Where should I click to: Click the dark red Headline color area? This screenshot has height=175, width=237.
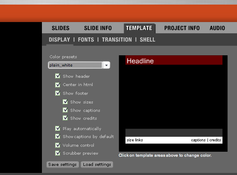point(174,60)
